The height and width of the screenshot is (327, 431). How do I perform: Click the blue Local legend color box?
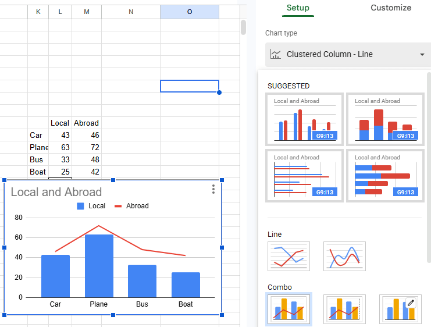click(x=80, y=206)
